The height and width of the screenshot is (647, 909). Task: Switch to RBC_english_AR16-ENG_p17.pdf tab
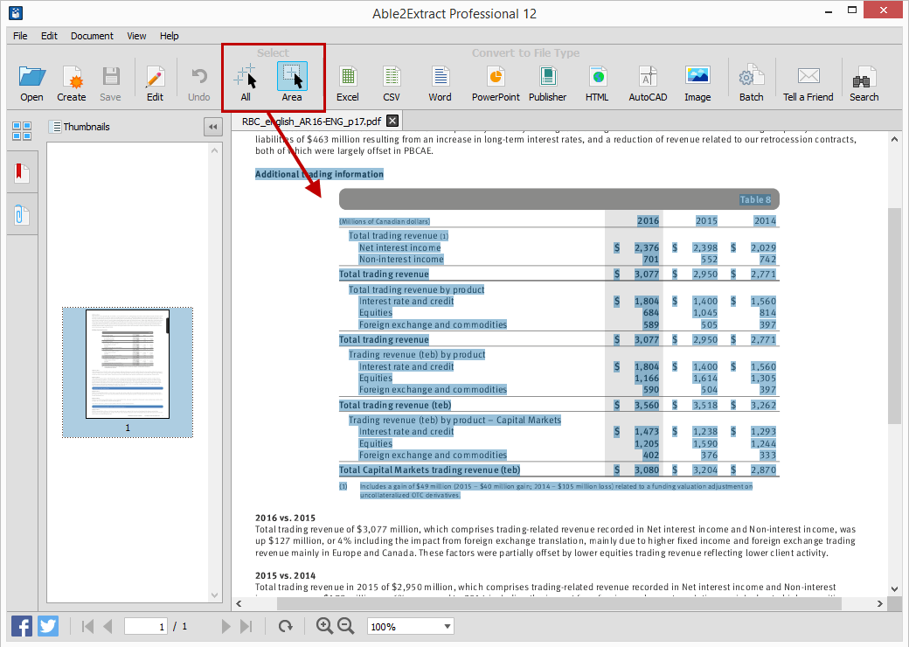click(x=311, y=122)
